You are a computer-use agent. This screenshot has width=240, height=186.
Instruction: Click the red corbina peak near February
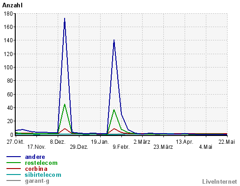pyautogui.click(x=114, y=129)
